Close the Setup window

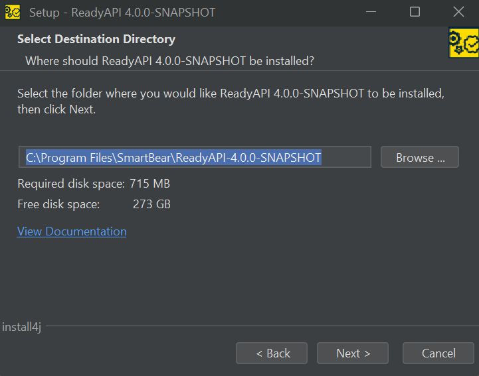tap(458, 12)
